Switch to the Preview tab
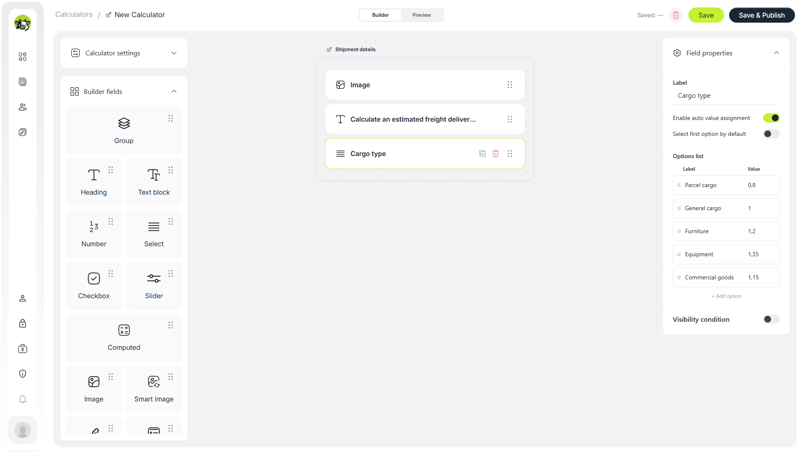Viewport: 805px width, 453px height. [x=421, y=15]
